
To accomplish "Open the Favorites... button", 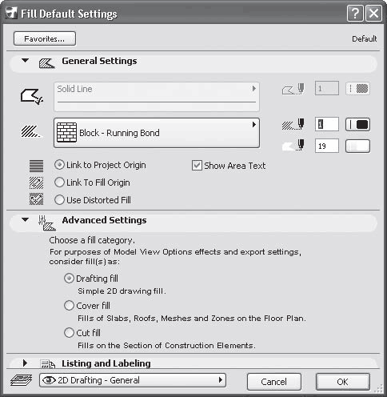I will [x=45, y=38].
